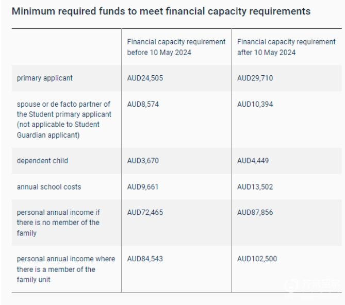The width and height of the screenshot is (345, 305).
Task: Click the AUD4,449 cell
Action: pos(253,161)
